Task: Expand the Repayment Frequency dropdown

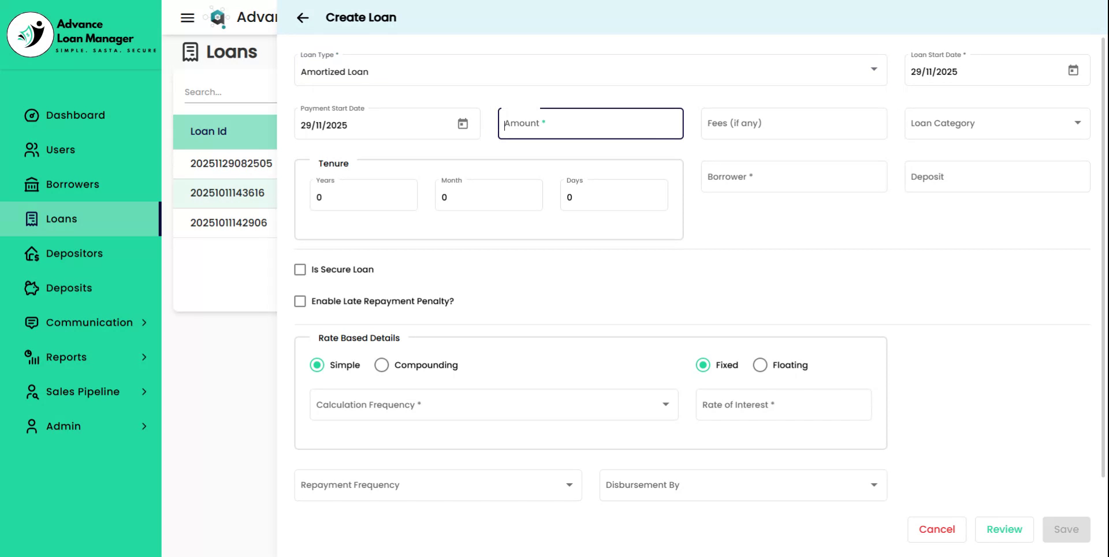Action: click(438, 485)
